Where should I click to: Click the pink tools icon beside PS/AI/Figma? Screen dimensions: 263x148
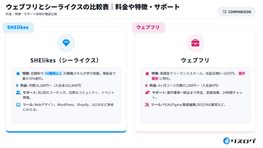[147, 105]
